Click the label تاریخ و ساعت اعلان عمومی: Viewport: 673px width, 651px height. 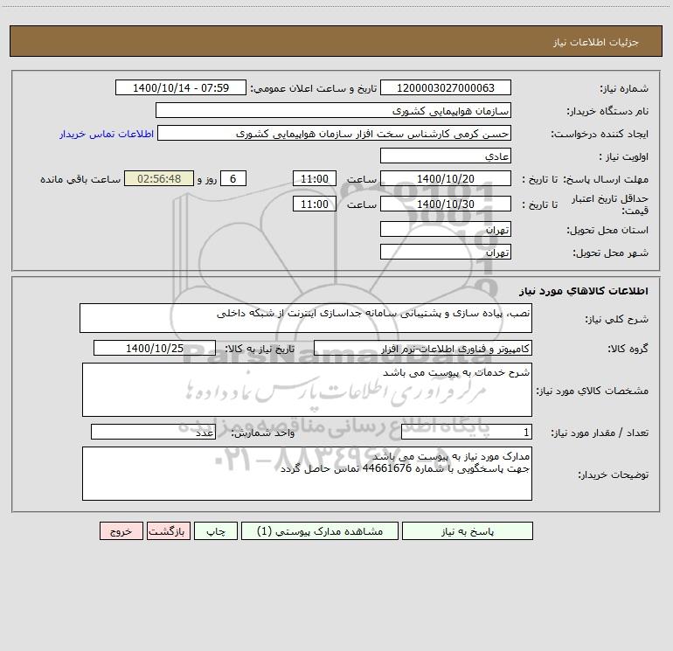313,89
